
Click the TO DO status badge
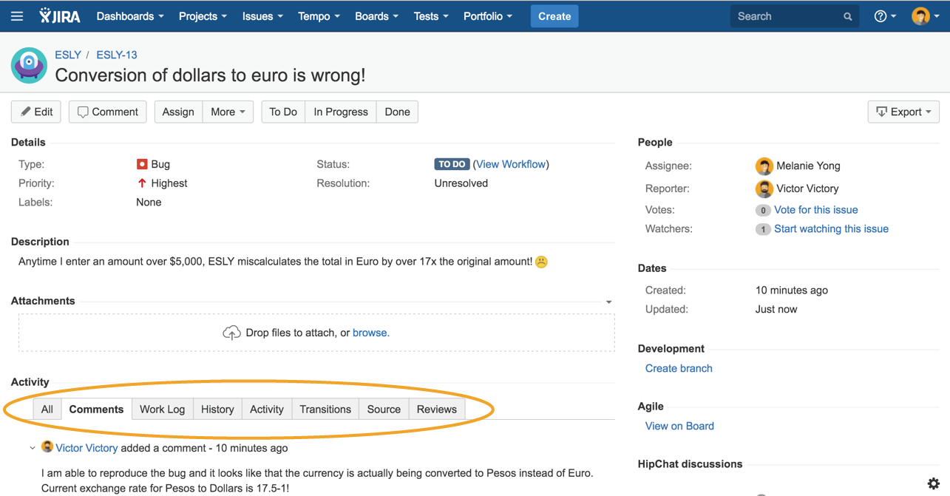pos(452,164)
